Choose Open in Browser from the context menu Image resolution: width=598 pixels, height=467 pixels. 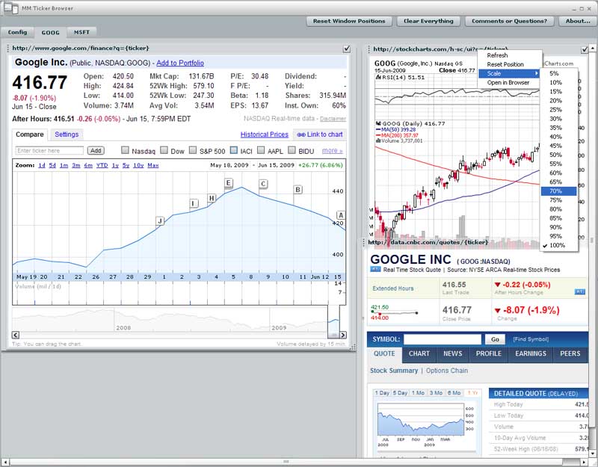click(x=509, y=83)
